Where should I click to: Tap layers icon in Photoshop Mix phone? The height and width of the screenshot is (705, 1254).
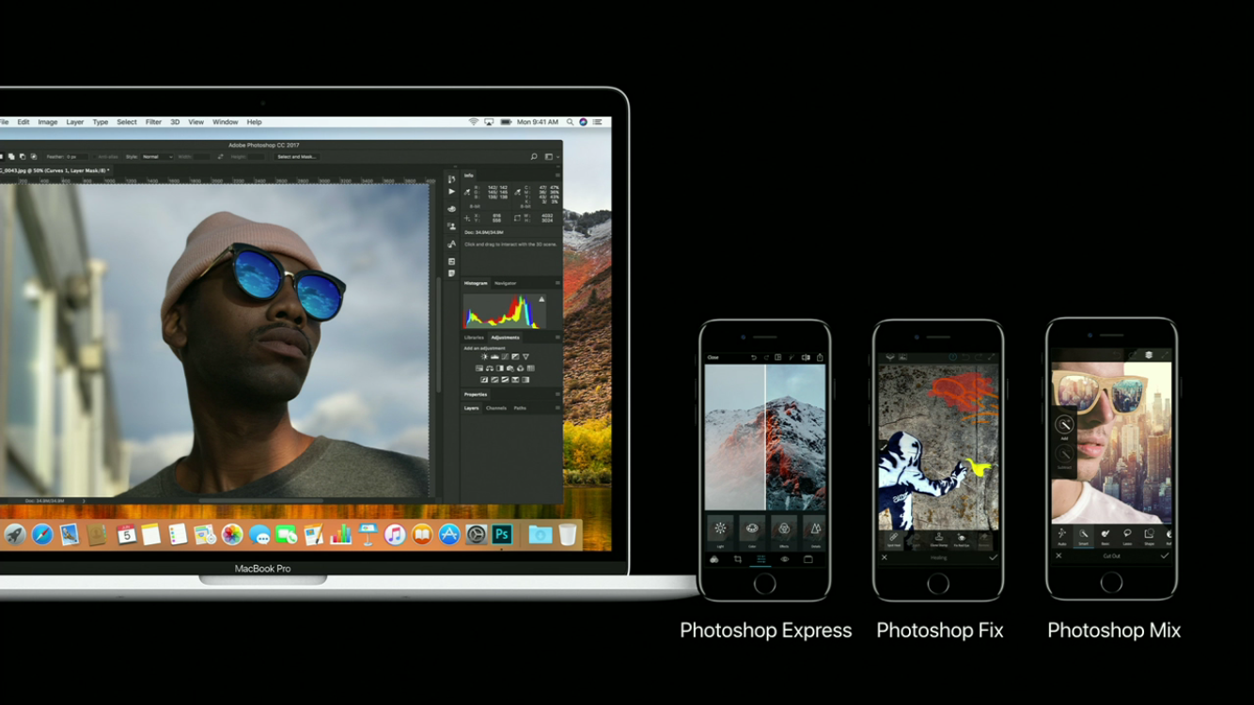click(x=1149, y=355)
